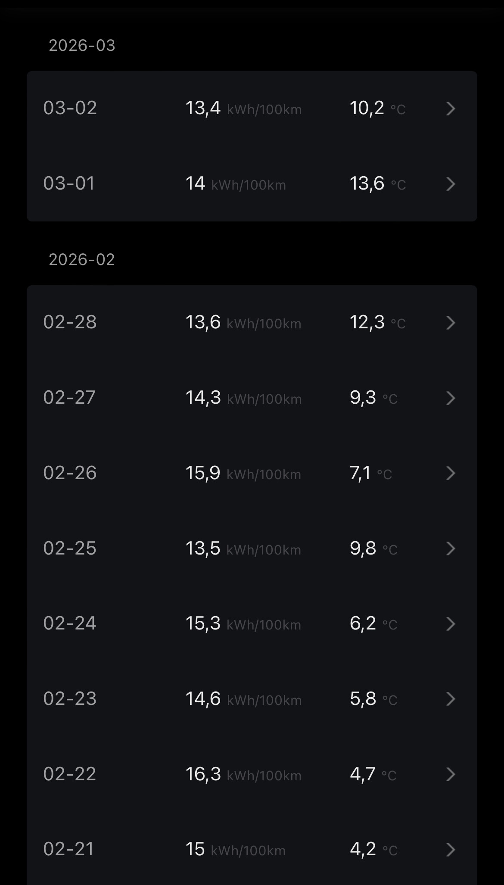Select the 2026-02 month header

point(82,259)
